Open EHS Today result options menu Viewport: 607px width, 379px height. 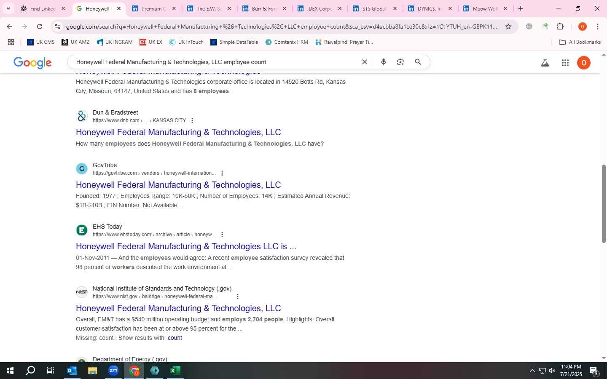222,235
